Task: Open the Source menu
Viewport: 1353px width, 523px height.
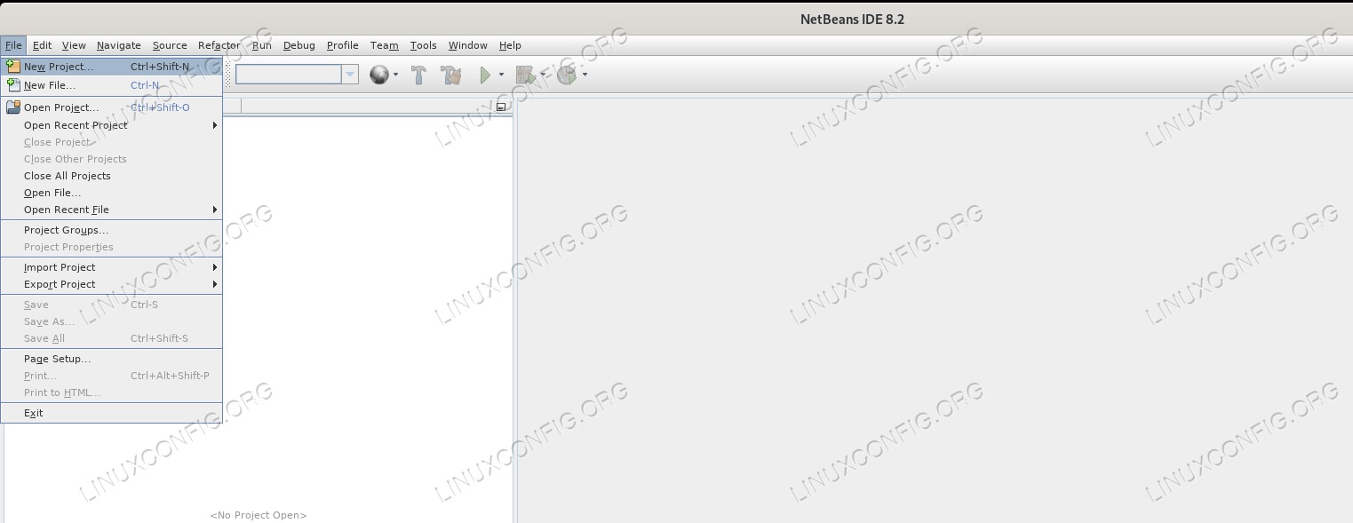Action: point(170,45)
